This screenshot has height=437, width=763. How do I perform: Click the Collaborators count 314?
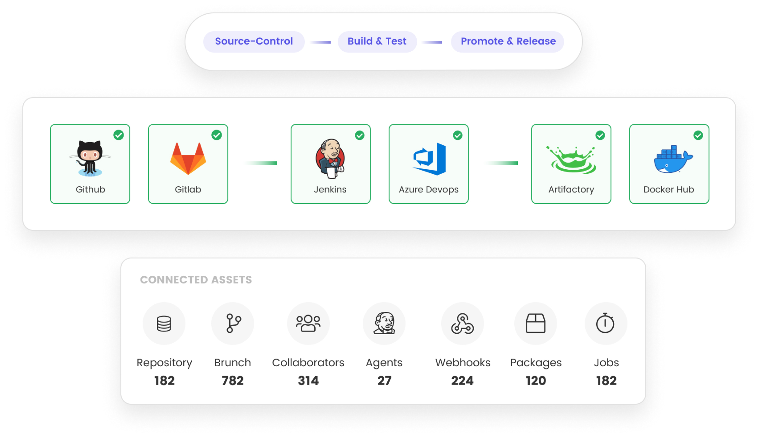tap(308, 380)
